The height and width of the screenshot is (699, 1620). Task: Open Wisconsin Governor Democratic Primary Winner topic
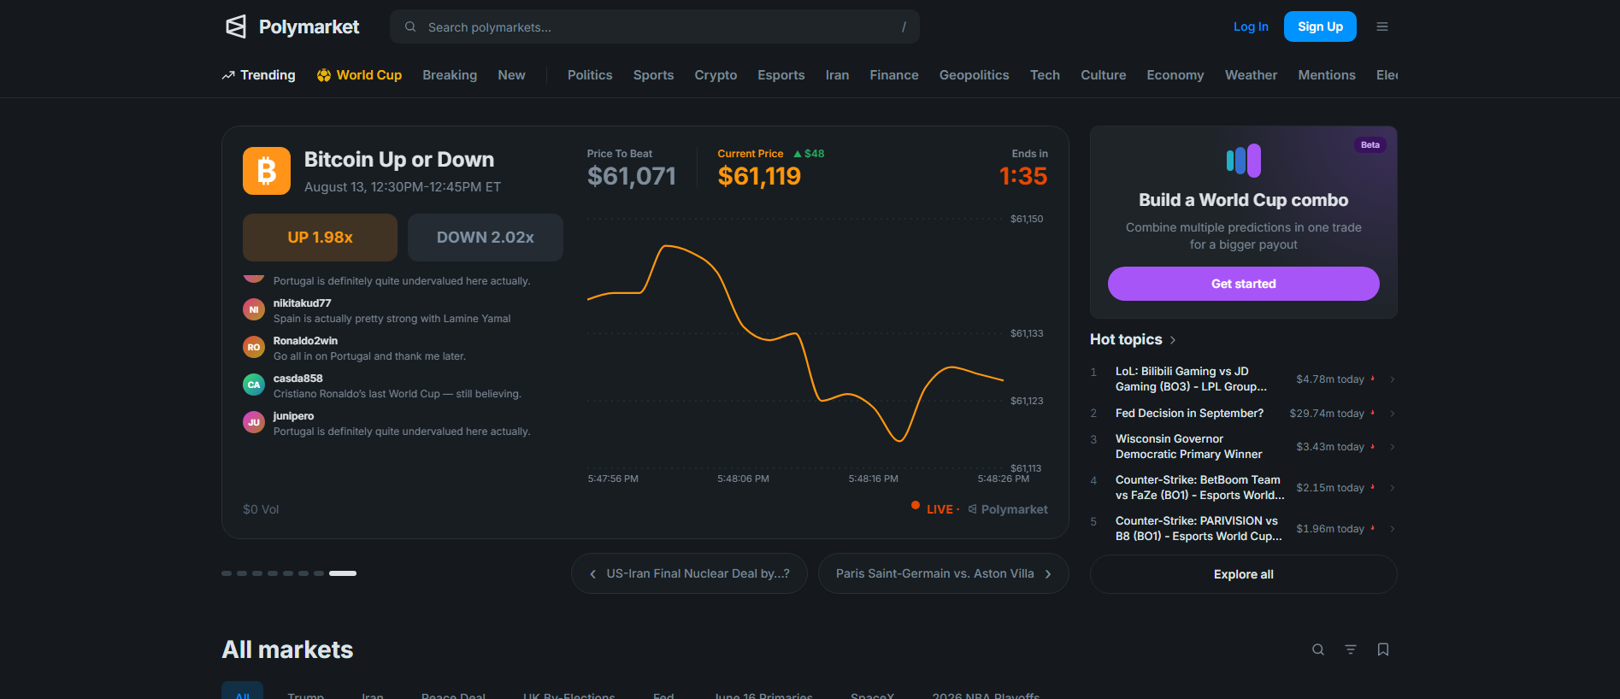tap(1189, 447)
